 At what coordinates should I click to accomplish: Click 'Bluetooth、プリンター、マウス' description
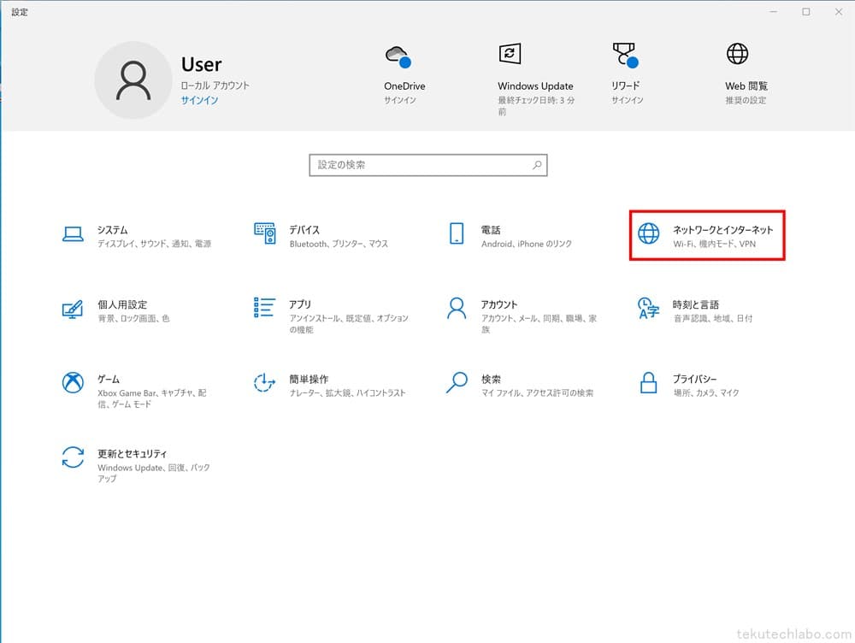click(x=339, y=244)
